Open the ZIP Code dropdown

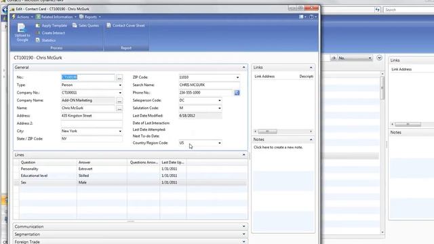[237, 77]
